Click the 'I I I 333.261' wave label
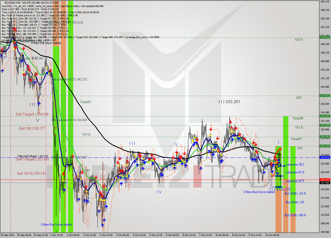The image size is (331, 238). coord(229,102)
